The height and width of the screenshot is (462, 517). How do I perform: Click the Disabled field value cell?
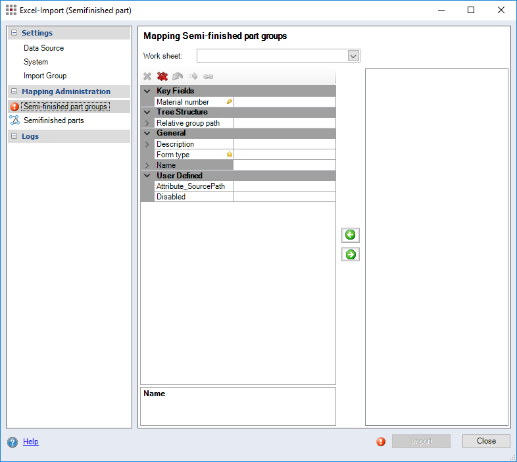tap(284, 197)
